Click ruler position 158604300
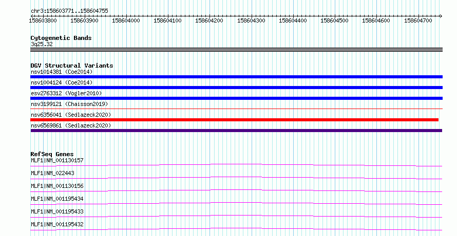The height and width of the screenshot is (236, 457). (x=251, y=20)
